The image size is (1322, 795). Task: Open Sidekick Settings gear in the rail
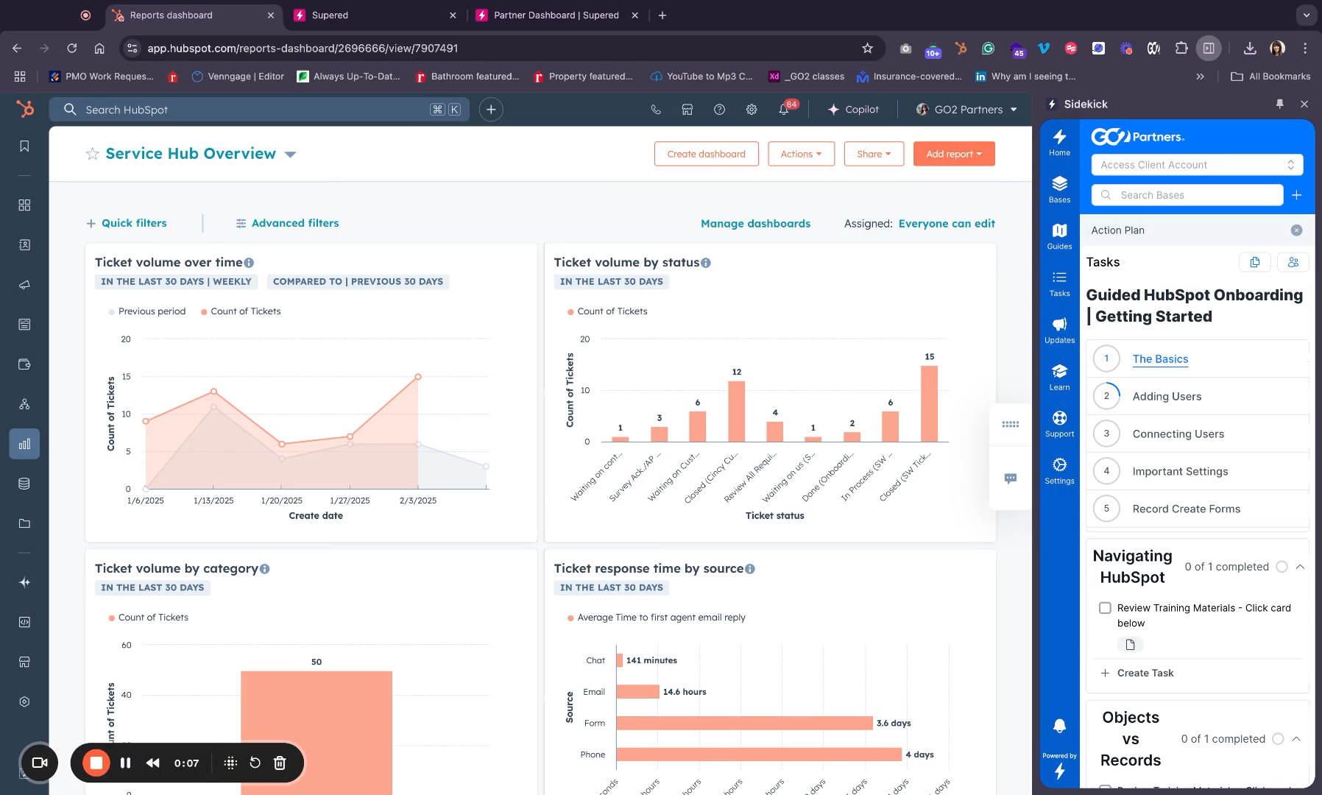tap(1059, 471)
